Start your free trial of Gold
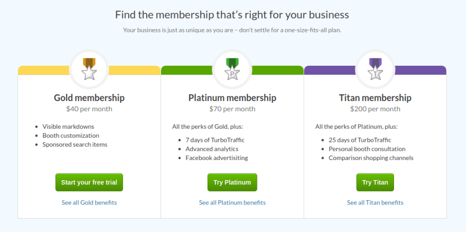The image size is (466, 232). pyautogui.click(x=89, y=182)
